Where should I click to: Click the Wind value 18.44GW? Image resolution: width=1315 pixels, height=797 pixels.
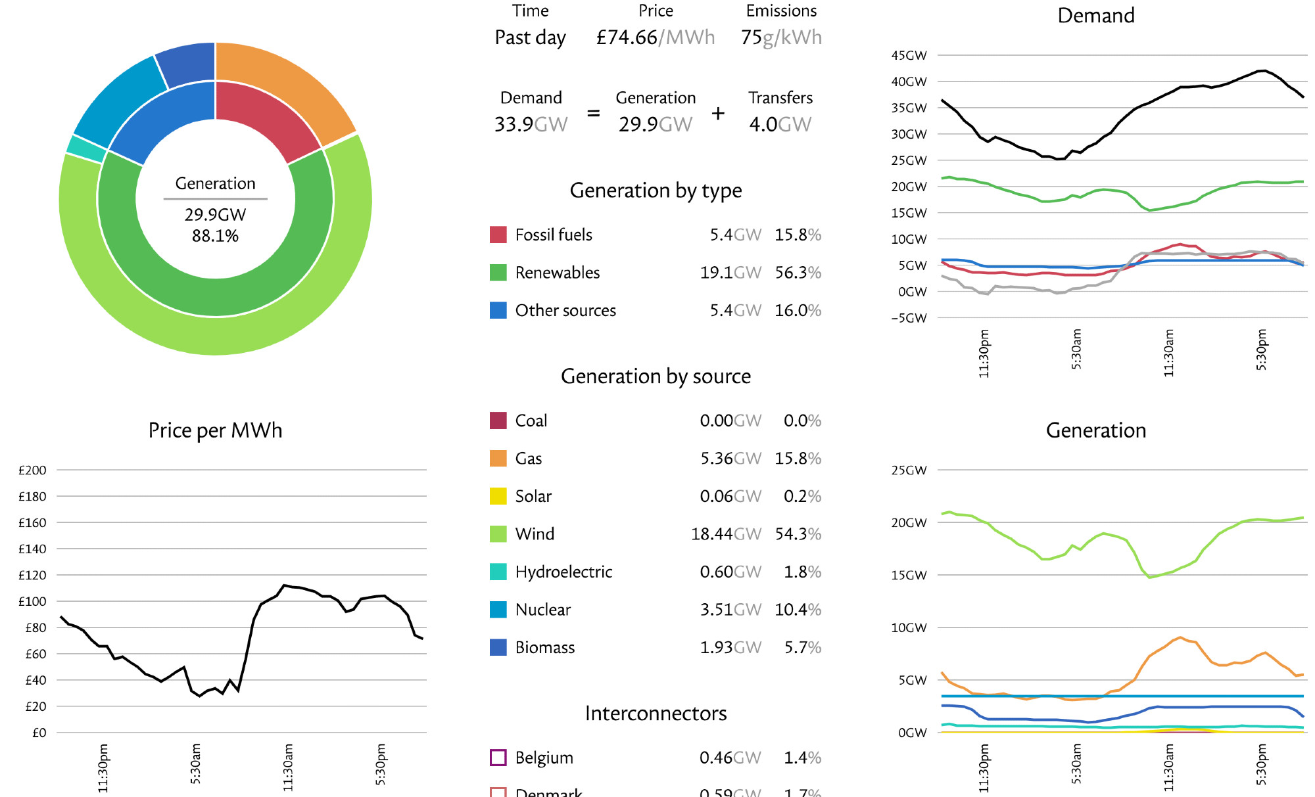pos(726,534)
